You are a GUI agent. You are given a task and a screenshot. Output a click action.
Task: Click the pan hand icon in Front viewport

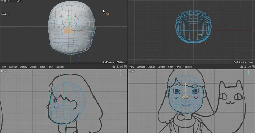pyautogui.click(x=241, y=67)
